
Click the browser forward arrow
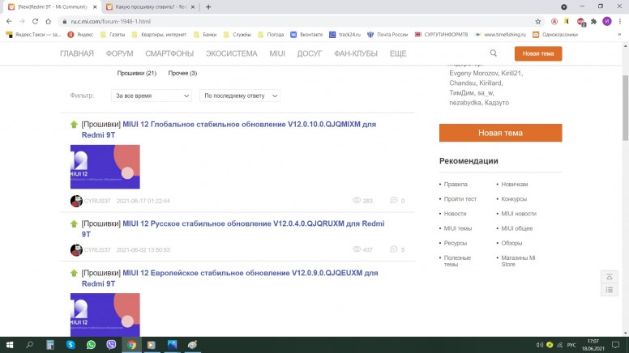[22, 21]
